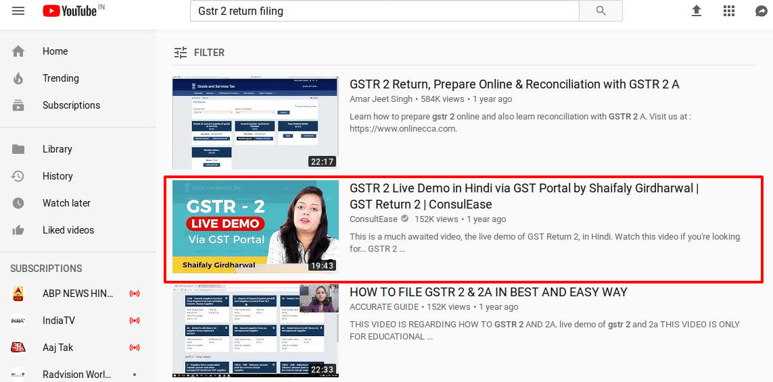Play the 22:17 GST portal video thumbnail
The height and width of the screenshot is (382, 773).
[x=256, y=123]
